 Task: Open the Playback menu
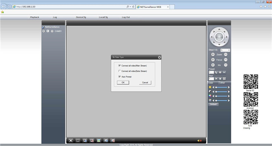[x=34, y=17]
